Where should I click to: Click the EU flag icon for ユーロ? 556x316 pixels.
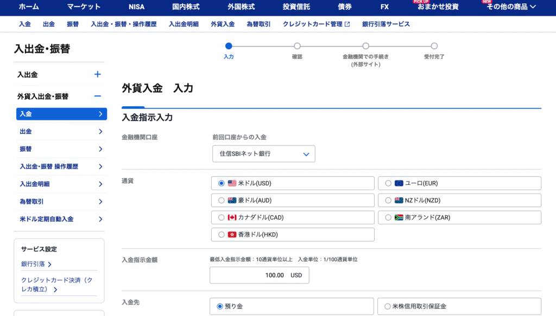pyautogui.click(x=399, y=183)
